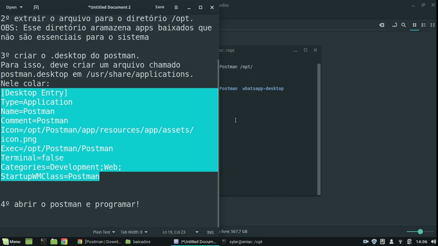Switch file manager to list view
This screenshot has height=246, width=438.
point(423,25)
